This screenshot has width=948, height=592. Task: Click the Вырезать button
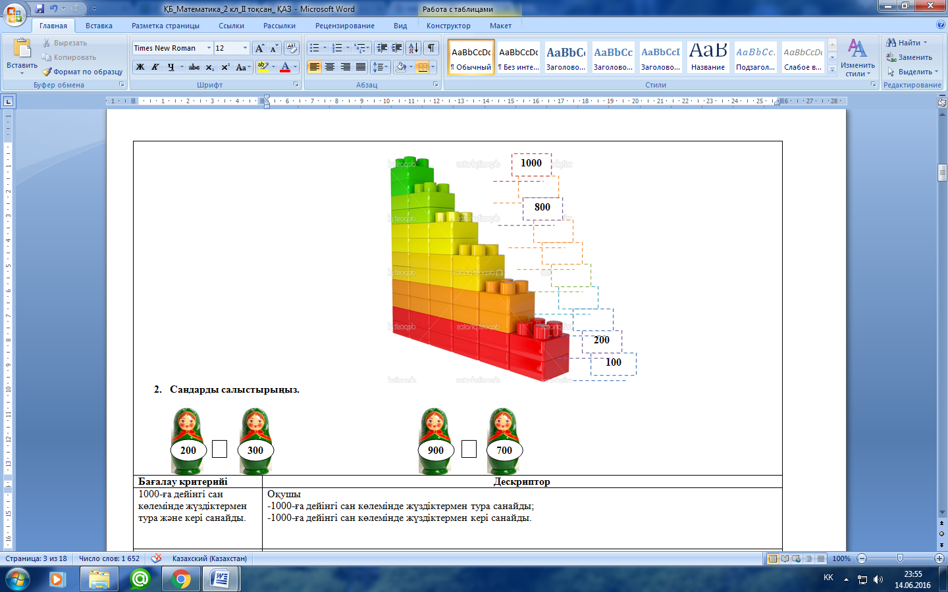click(x=65, y=43)
